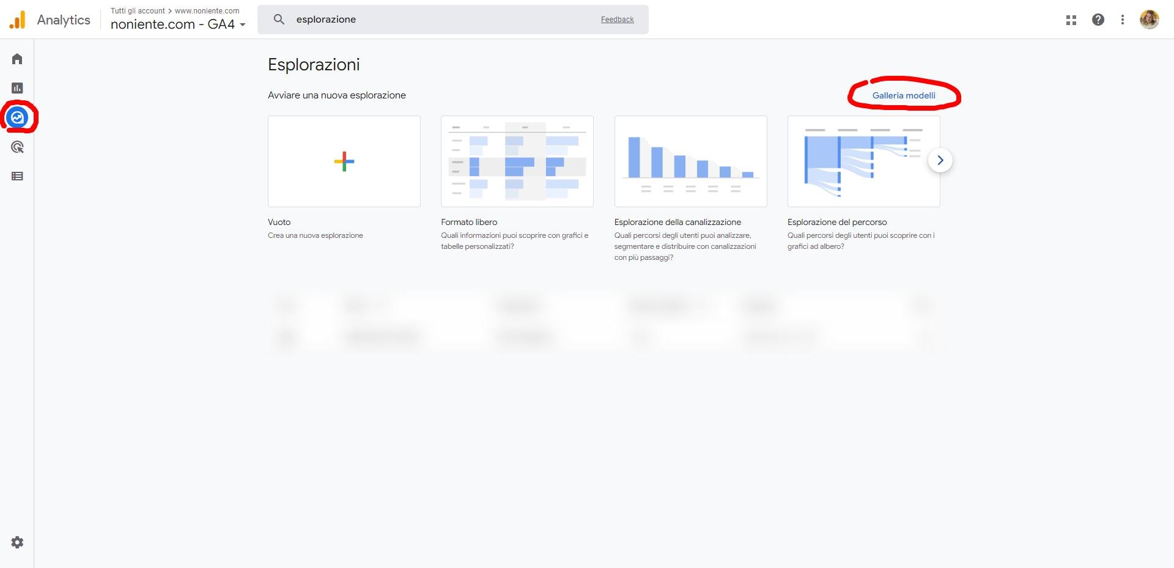Open Esplorazione del percorso template

point(863,161)
